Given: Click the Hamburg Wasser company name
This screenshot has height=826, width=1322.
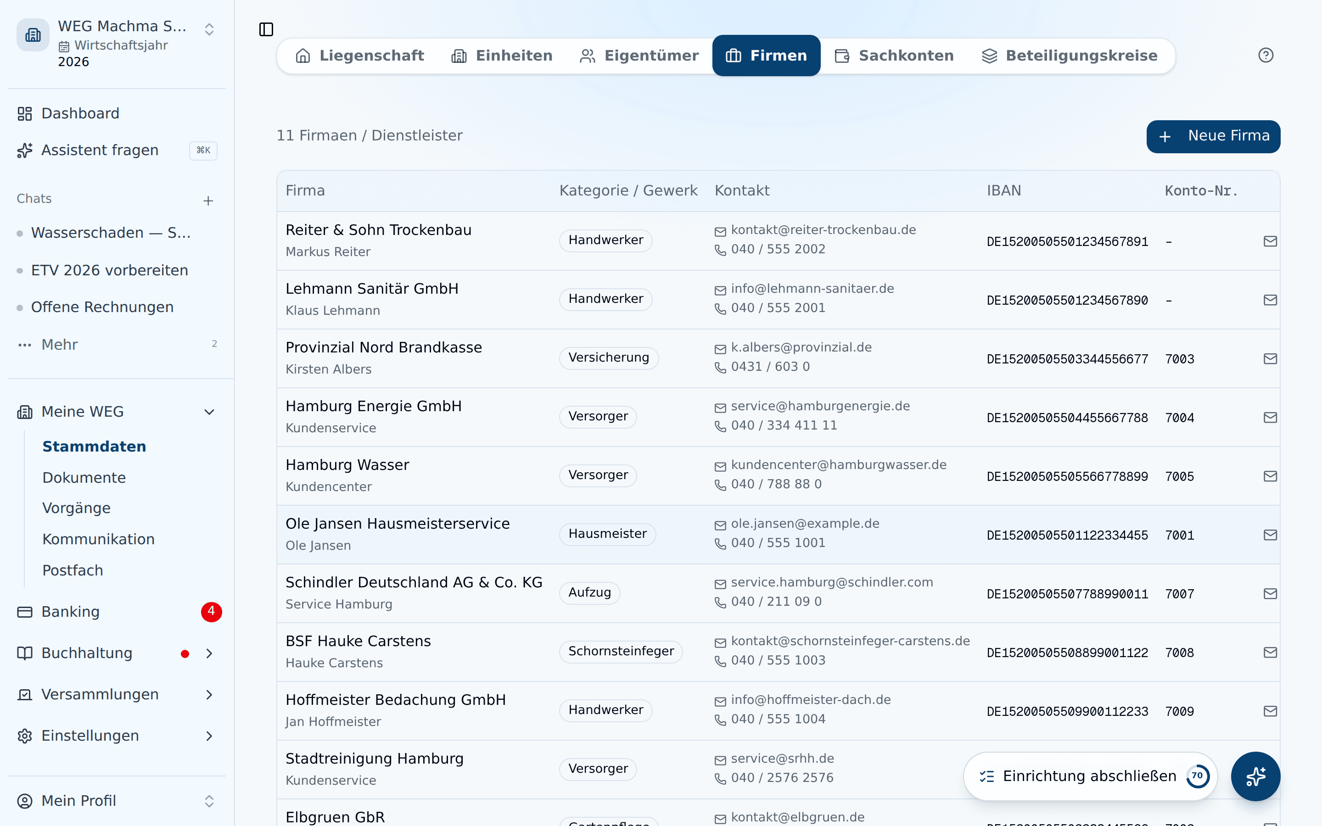Looking at the screenshot, I should [347, 465].
